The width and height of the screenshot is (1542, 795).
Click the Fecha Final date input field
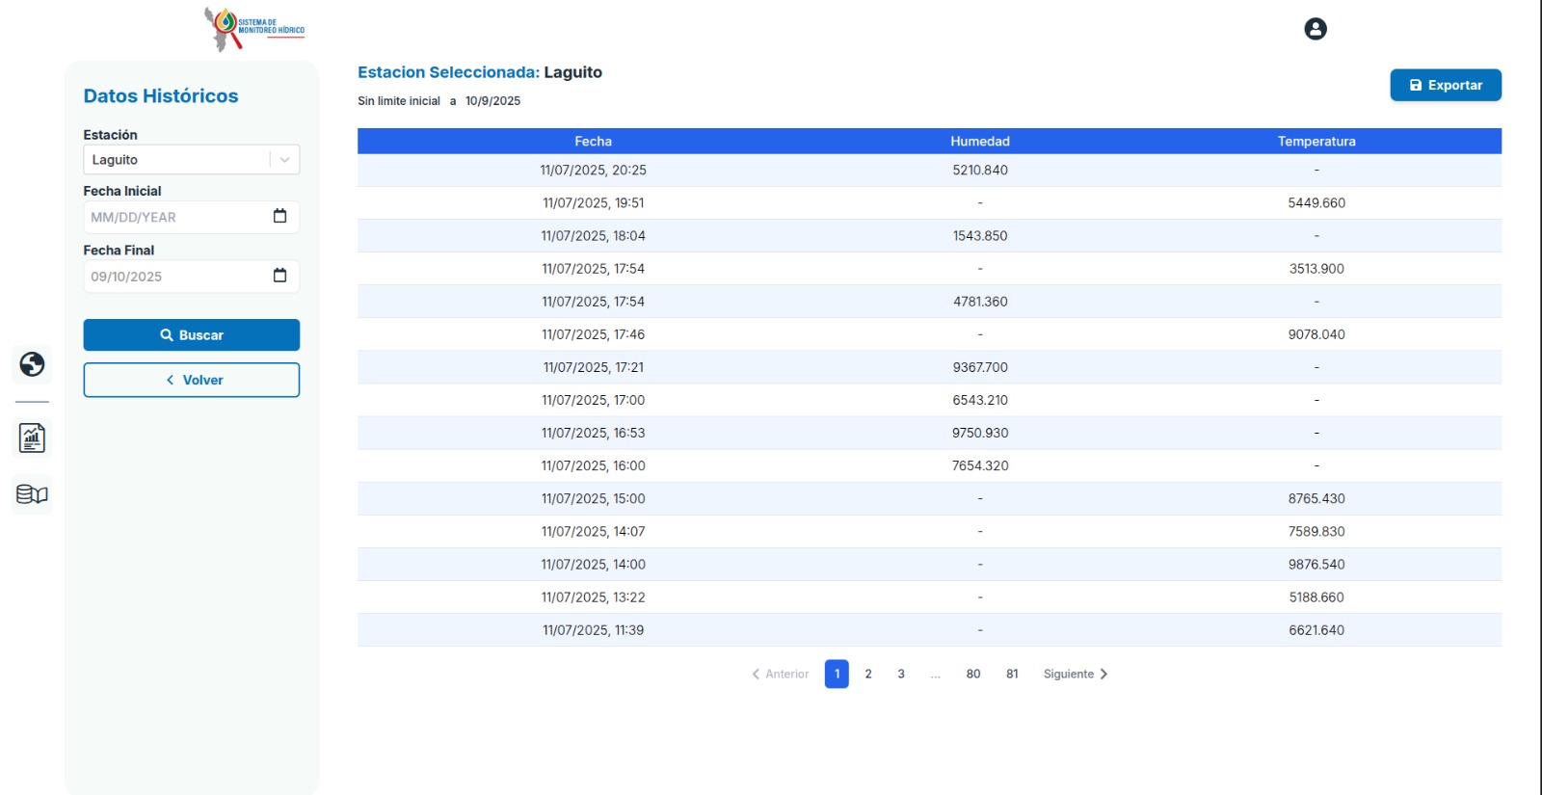[x=173, y=277]
